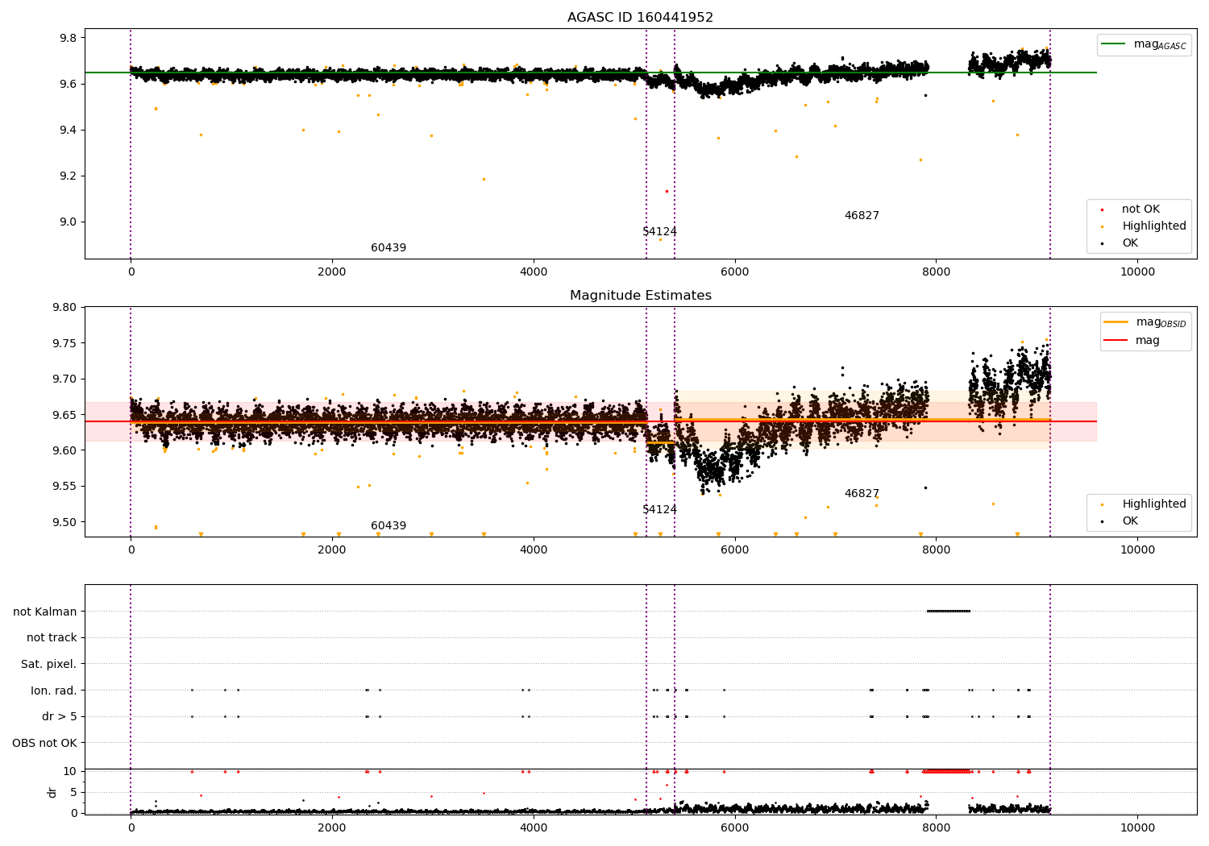This screenshot has width=1209, height=846.
Task: Click the 'OBS not OK' row label
Action: [44, 743]
